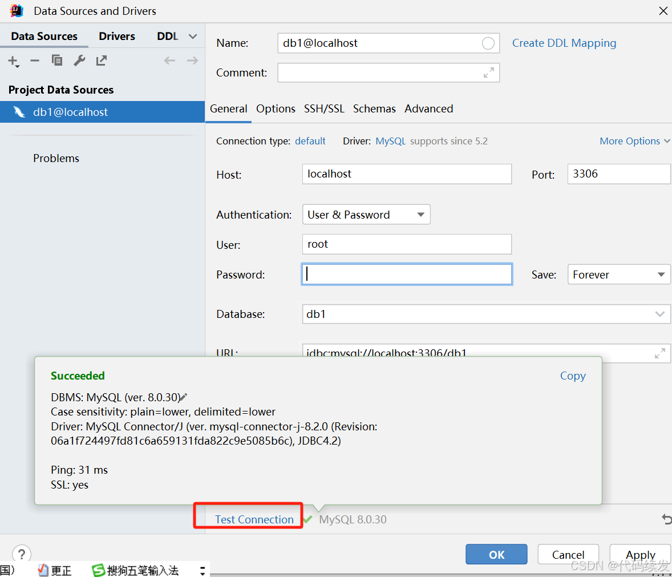Focus the Comment input field
672x577 pixels.
pyautogui.click(x=388, y=73)
